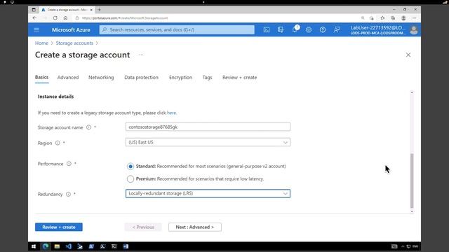Click the browser home button

click(x=65, y=18)
